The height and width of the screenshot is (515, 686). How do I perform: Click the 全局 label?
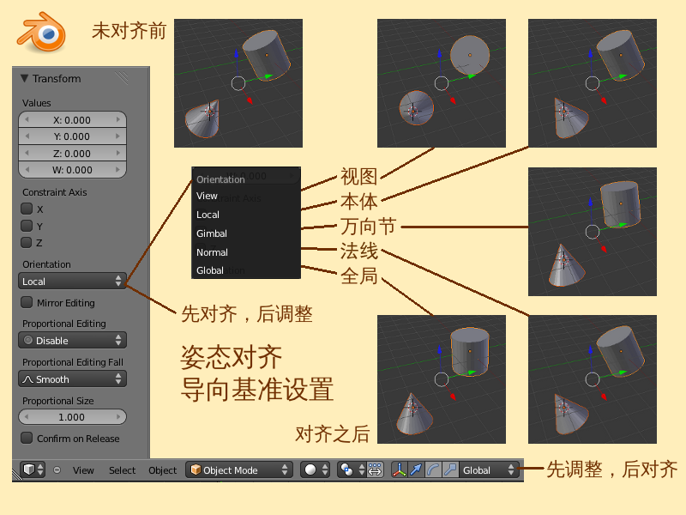358,276
